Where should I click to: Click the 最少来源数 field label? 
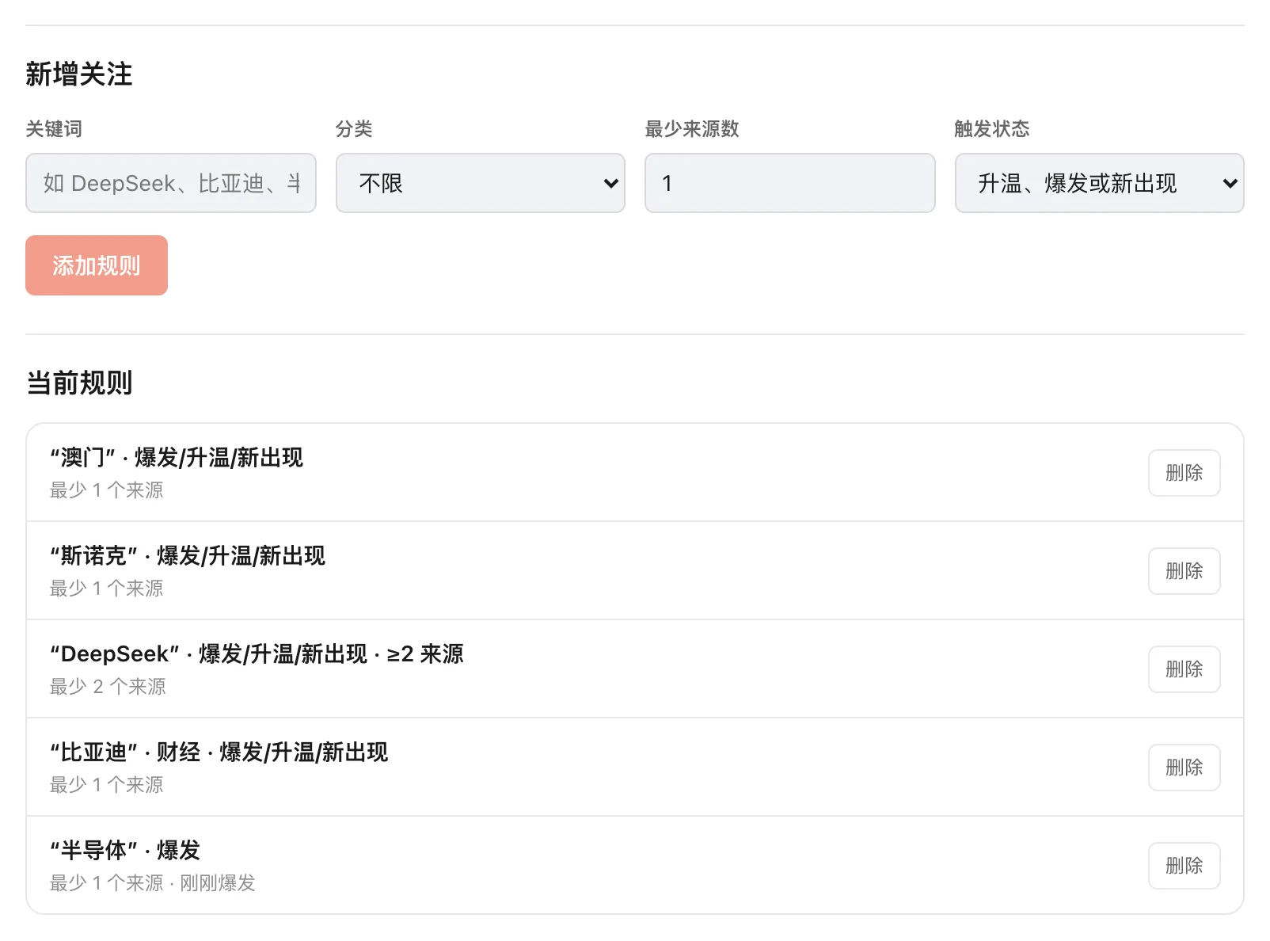tap(692, 128)
